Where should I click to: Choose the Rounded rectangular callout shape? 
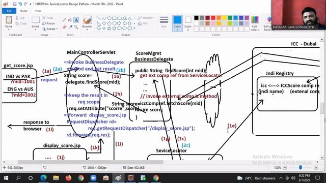click(x=119, y=28)
